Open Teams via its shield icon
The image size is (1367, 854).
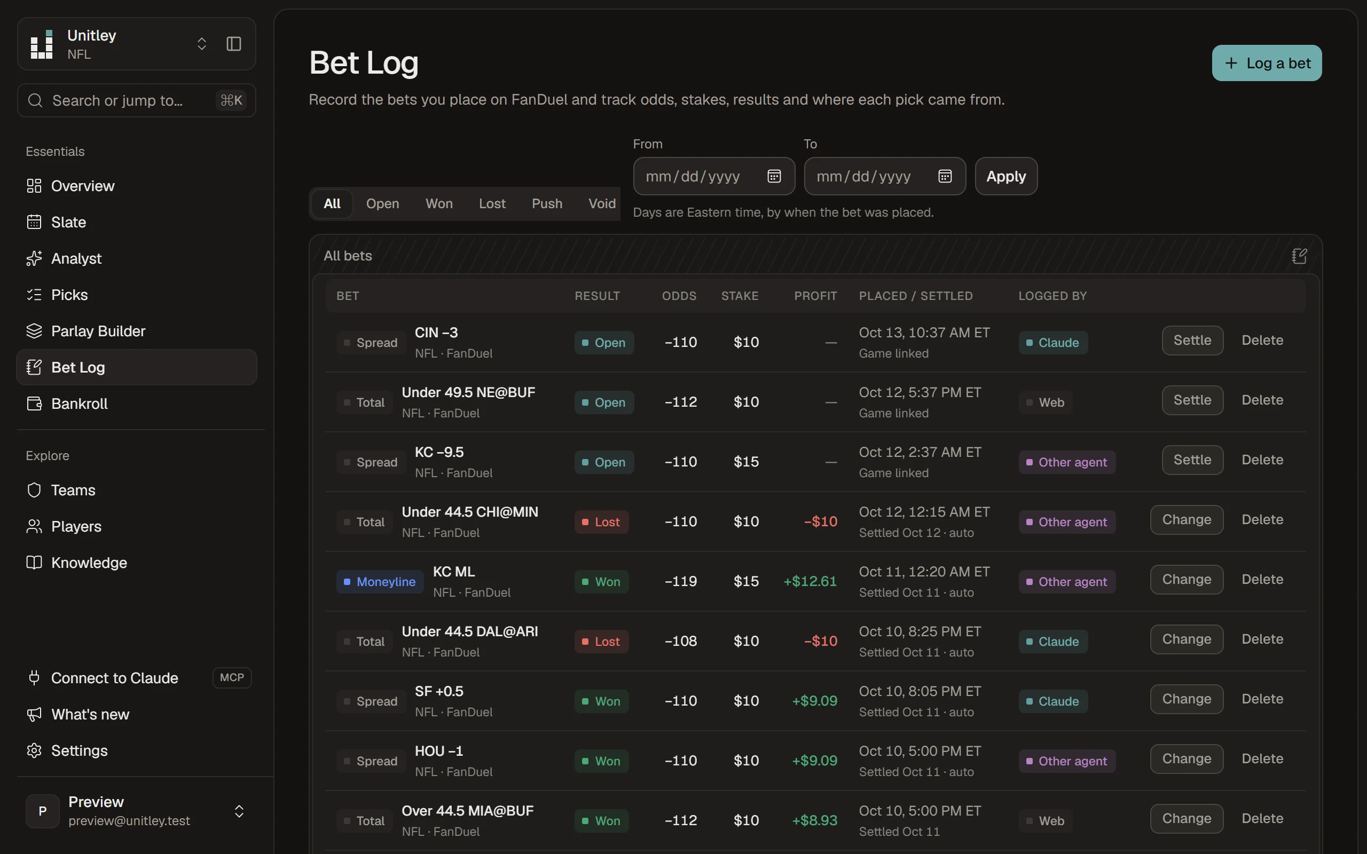[34, 489]
